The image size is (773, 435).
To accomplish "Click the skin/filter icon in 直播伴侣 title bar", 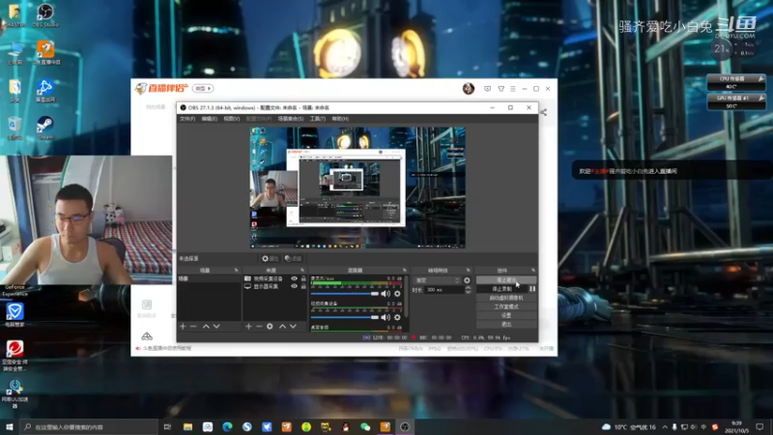I will tap(501, 89).
